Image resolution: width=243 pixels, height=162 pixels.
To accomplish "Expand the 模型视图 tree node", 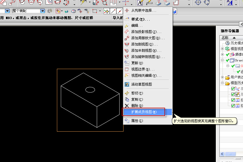I will tap(222, 49).
